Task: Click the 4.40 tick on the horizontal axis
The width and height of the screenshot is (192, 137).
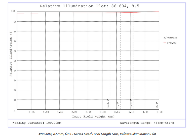Action: coord(131,112)
